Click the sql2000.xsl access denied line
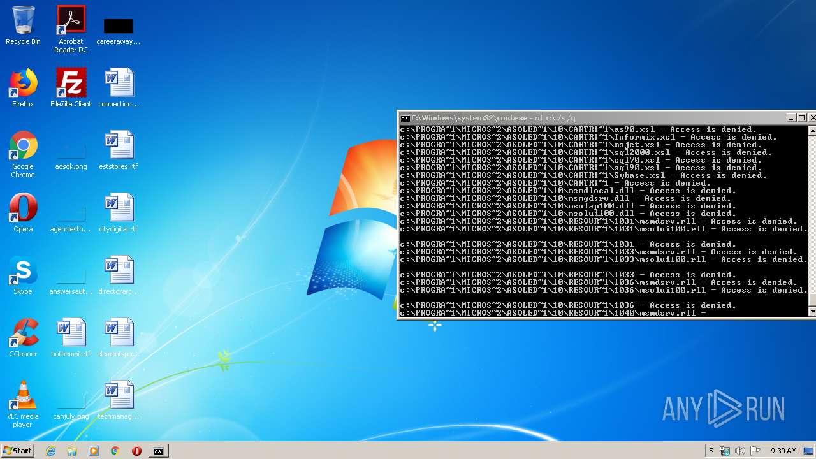The height and width of the screenshot is (459, 816). pos(586,152)
